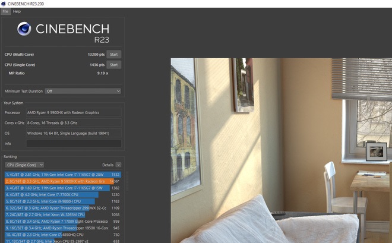
Task: Click the Info text field
Action: click(74, 143)
